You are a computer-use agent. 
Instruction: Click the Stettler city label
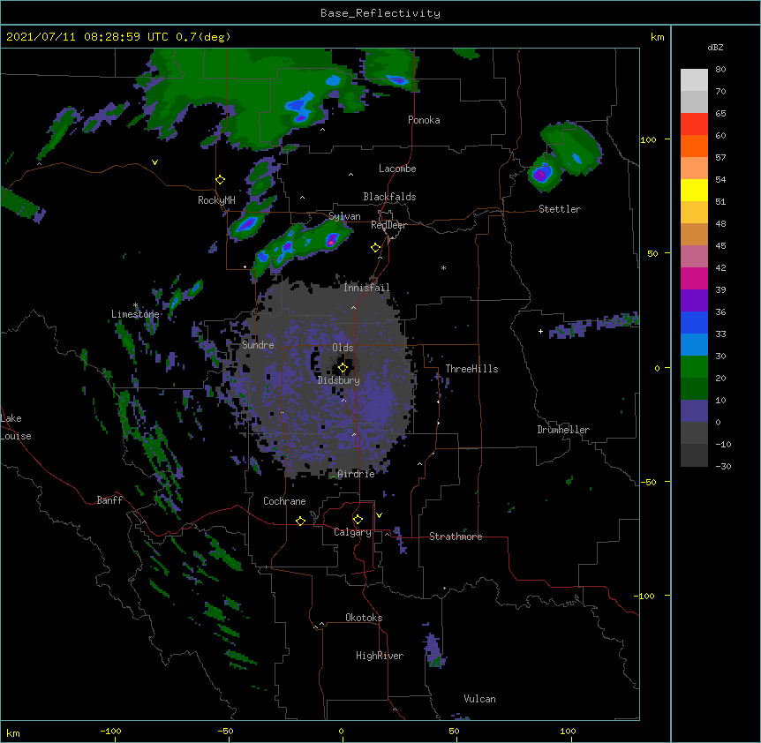click(x=560, y=209)
